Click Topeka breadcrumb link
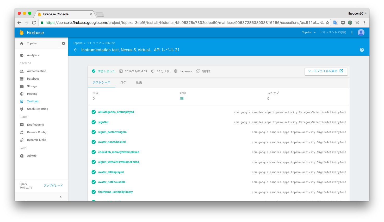Screen dimensions: 384x222 [x=78, y=43]
